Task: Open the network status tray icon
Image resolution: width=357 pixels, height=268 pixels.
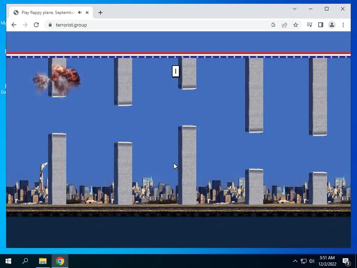Action: 304,261
